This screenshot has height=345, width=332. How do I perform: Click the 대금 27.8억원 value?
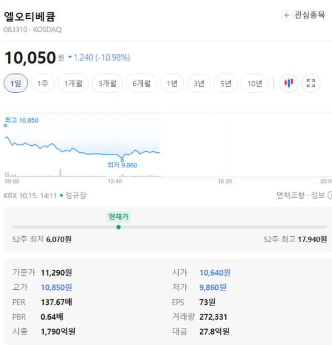coord(214,331)
